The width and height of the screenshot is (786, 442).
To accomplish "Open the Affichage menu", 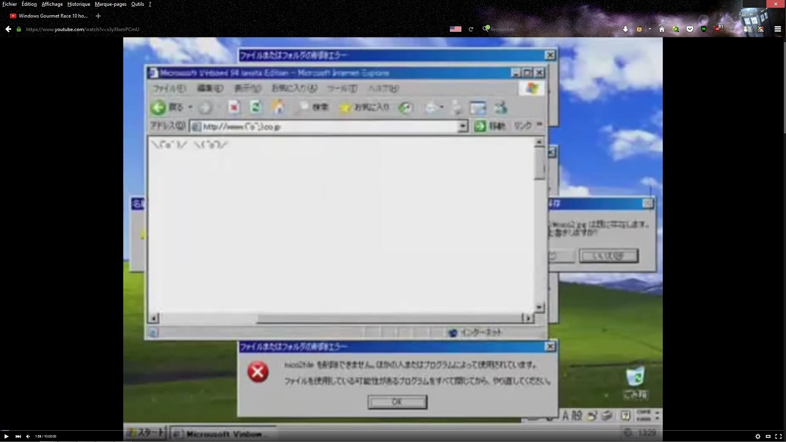I will 52,4.
